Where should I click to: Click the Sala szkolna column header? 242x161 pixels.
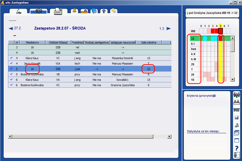149,42
